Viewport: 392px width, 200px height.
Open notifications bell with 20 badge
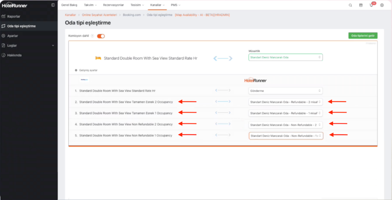click(371, 5)
